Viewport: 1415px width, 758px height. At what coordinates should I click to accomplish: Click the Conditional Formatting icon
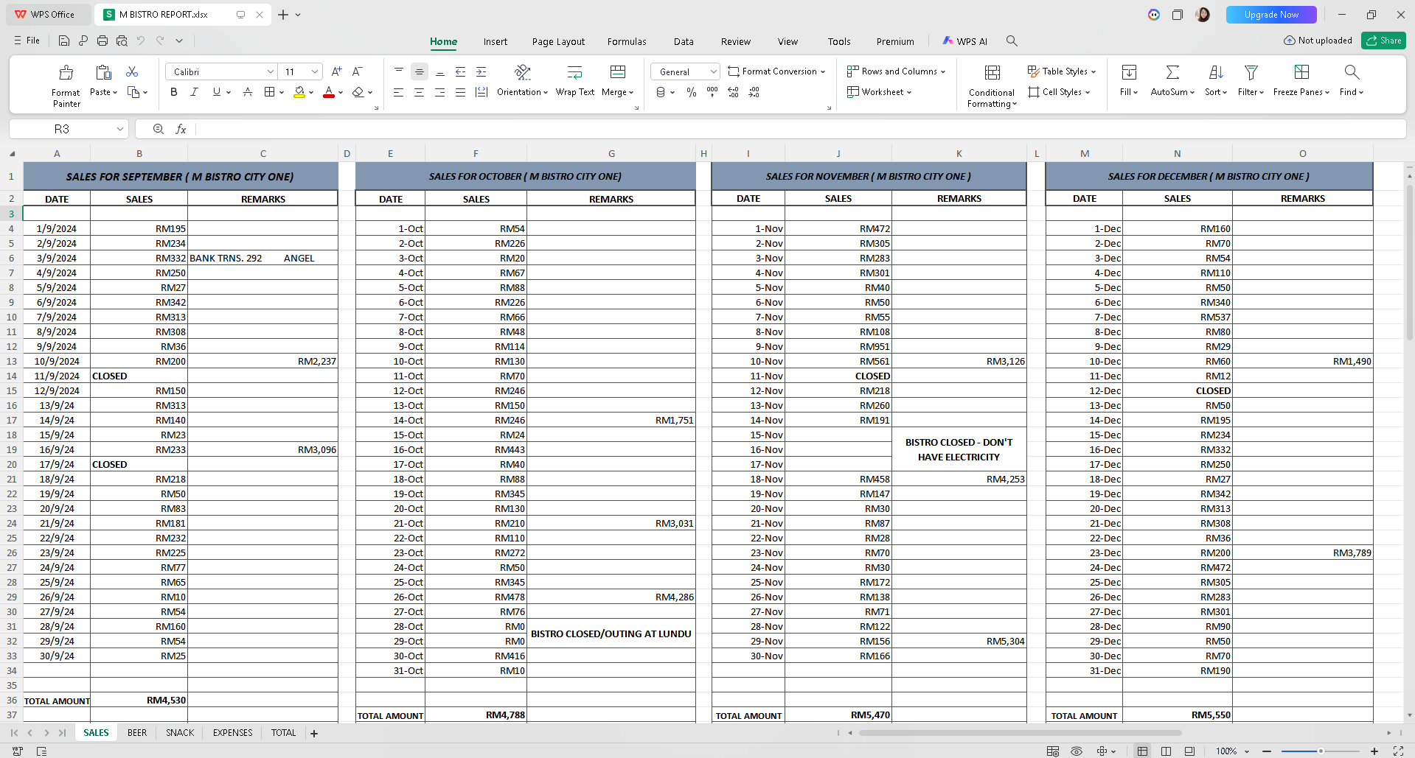point(992,72)
